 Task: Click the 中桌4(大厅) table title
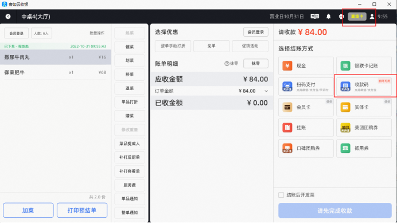pyautogui.click(x=36, y=17)
